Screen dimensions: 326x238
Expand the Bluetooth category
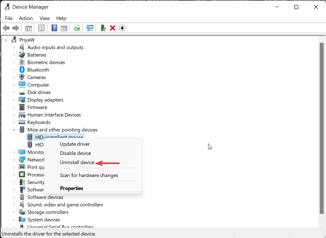tap(14, 70)
